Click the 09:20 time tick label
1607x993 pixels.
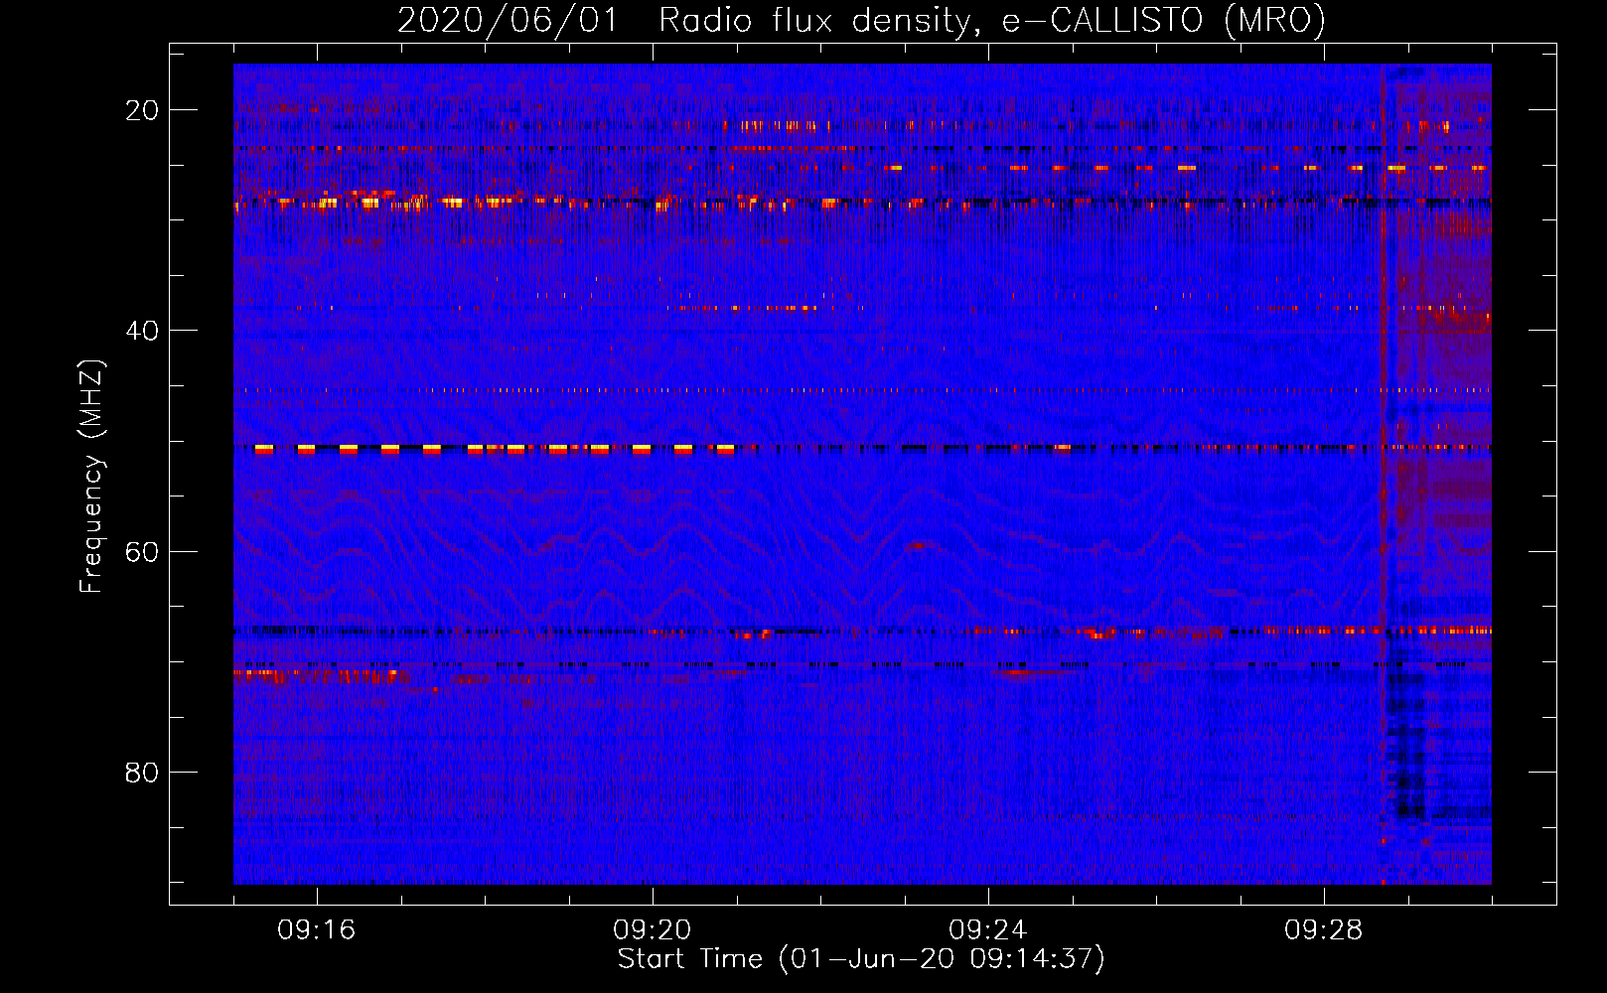(x=653, y=930)
